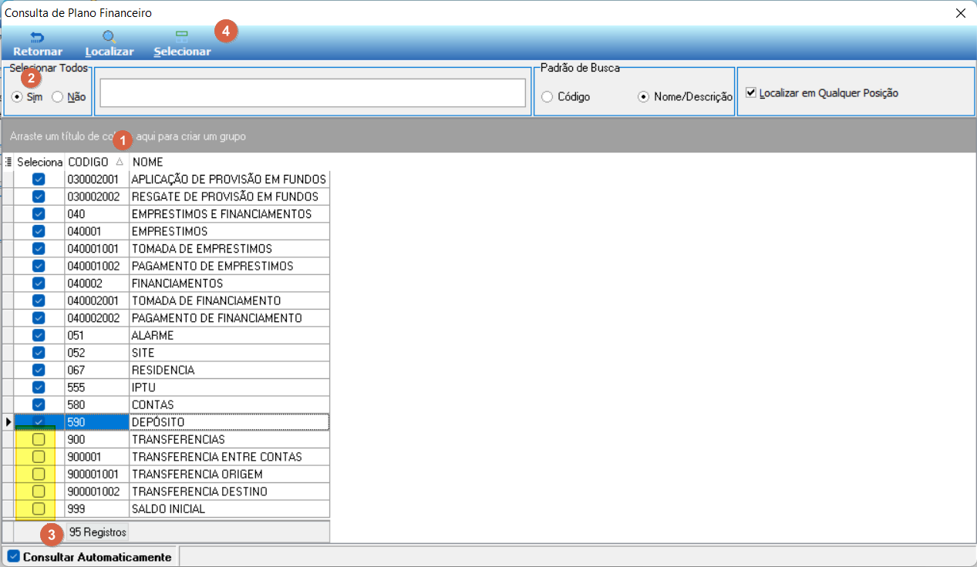This screenshot has height=567, width=977.
Task: Choose Nome/Descrição search pattern
Action: [x=644, y=97]
